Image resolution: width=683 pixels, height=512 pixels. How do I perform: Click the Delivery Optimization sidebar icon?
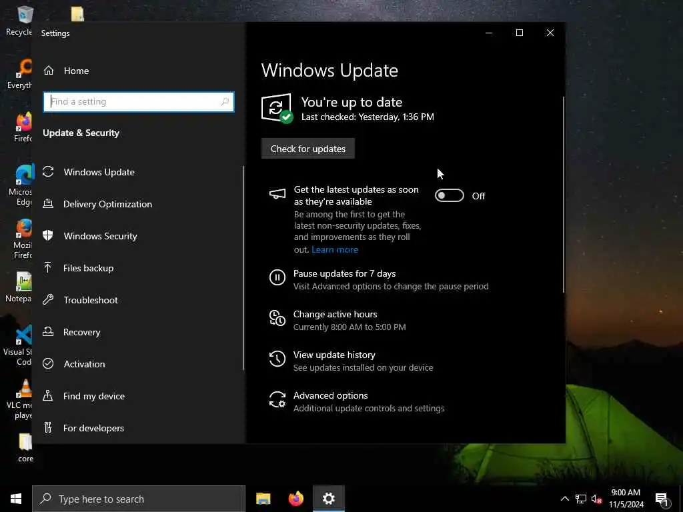[48, 203]
